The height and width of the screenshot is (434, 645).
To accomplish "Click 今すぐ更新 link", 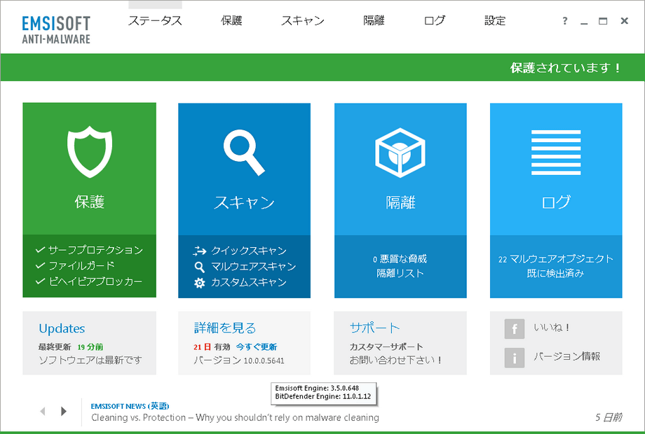I will coord(257,347).
